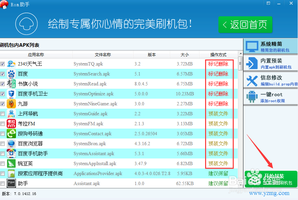This screenshot has height=200, width=298.
Task: Click the 百度 paw icon
Action: [11, 74]
